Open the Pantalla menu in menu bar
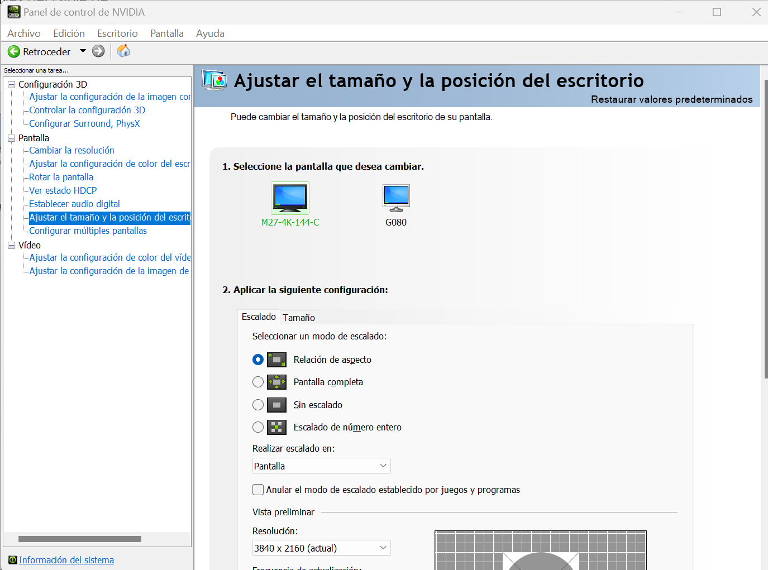The height and width of the screenshot is (570, 768). pos(166,33)
